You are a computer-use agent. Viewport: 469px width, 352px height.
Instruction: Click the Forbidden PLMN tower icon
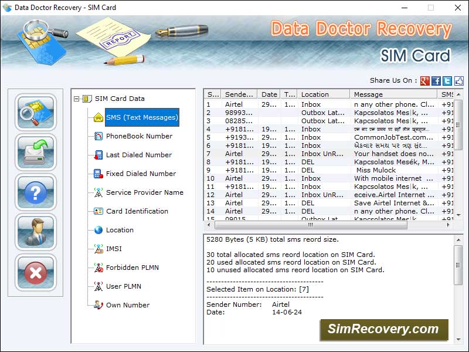click(98, 268)
